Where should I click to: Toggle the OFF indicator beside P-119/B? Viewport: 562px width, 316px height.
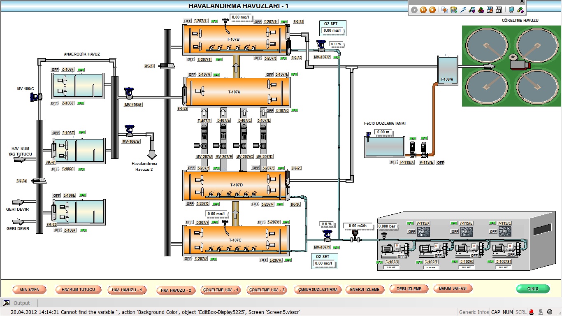pos(440,162)
